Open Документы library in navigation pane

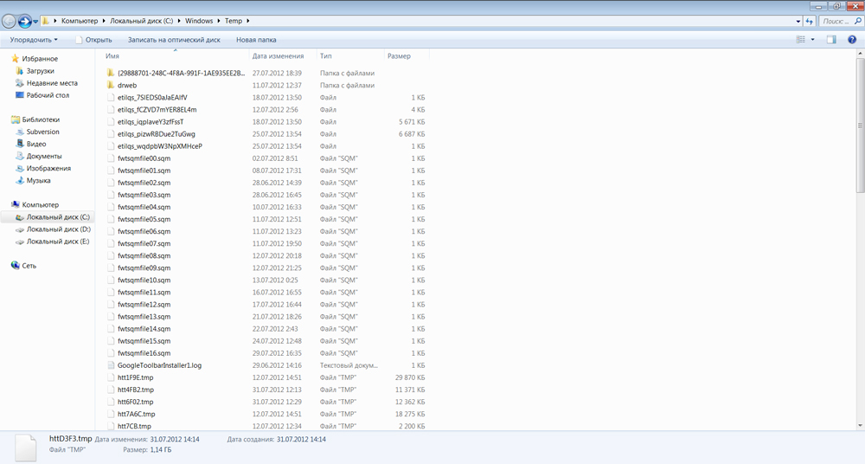tap(44, 156)
